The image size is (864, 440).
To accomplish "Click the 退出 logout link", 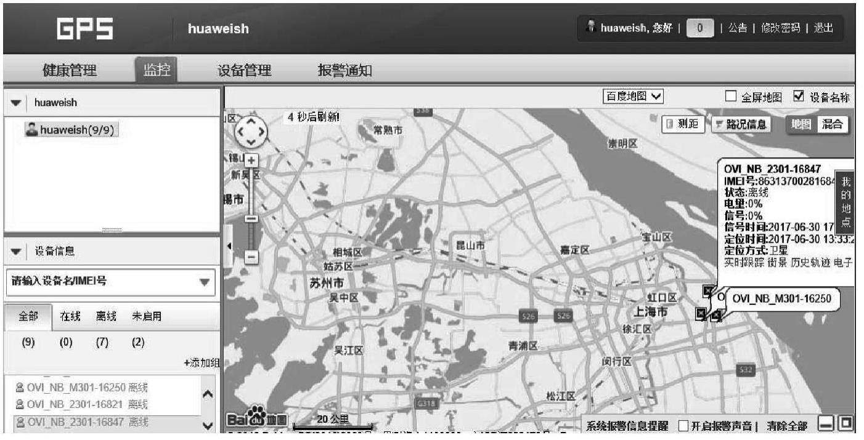I will pyautogui.click(x=823, y=28).
